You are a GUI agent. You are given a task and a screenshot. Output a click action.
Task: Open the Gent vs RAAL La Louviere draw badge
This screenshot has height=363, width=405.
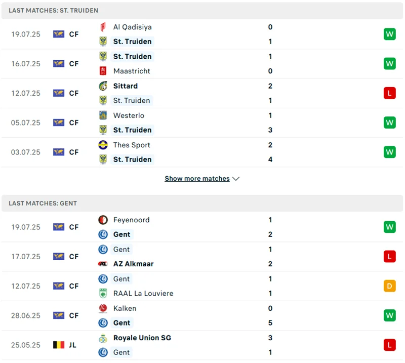389,286
